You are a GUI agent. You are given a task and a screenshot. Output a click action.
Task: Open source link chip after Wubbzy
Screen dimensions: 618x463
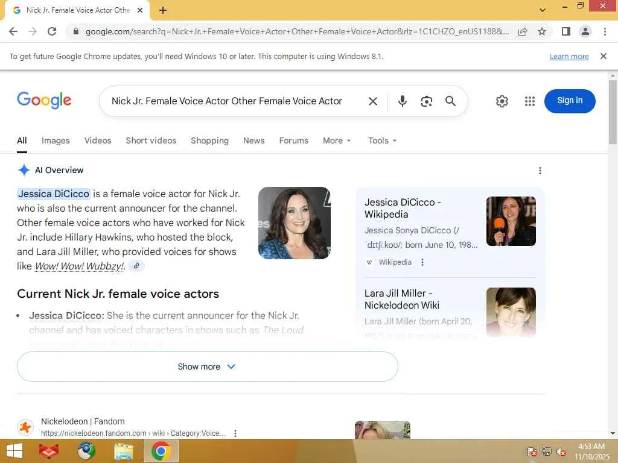(x=136, y=266)
